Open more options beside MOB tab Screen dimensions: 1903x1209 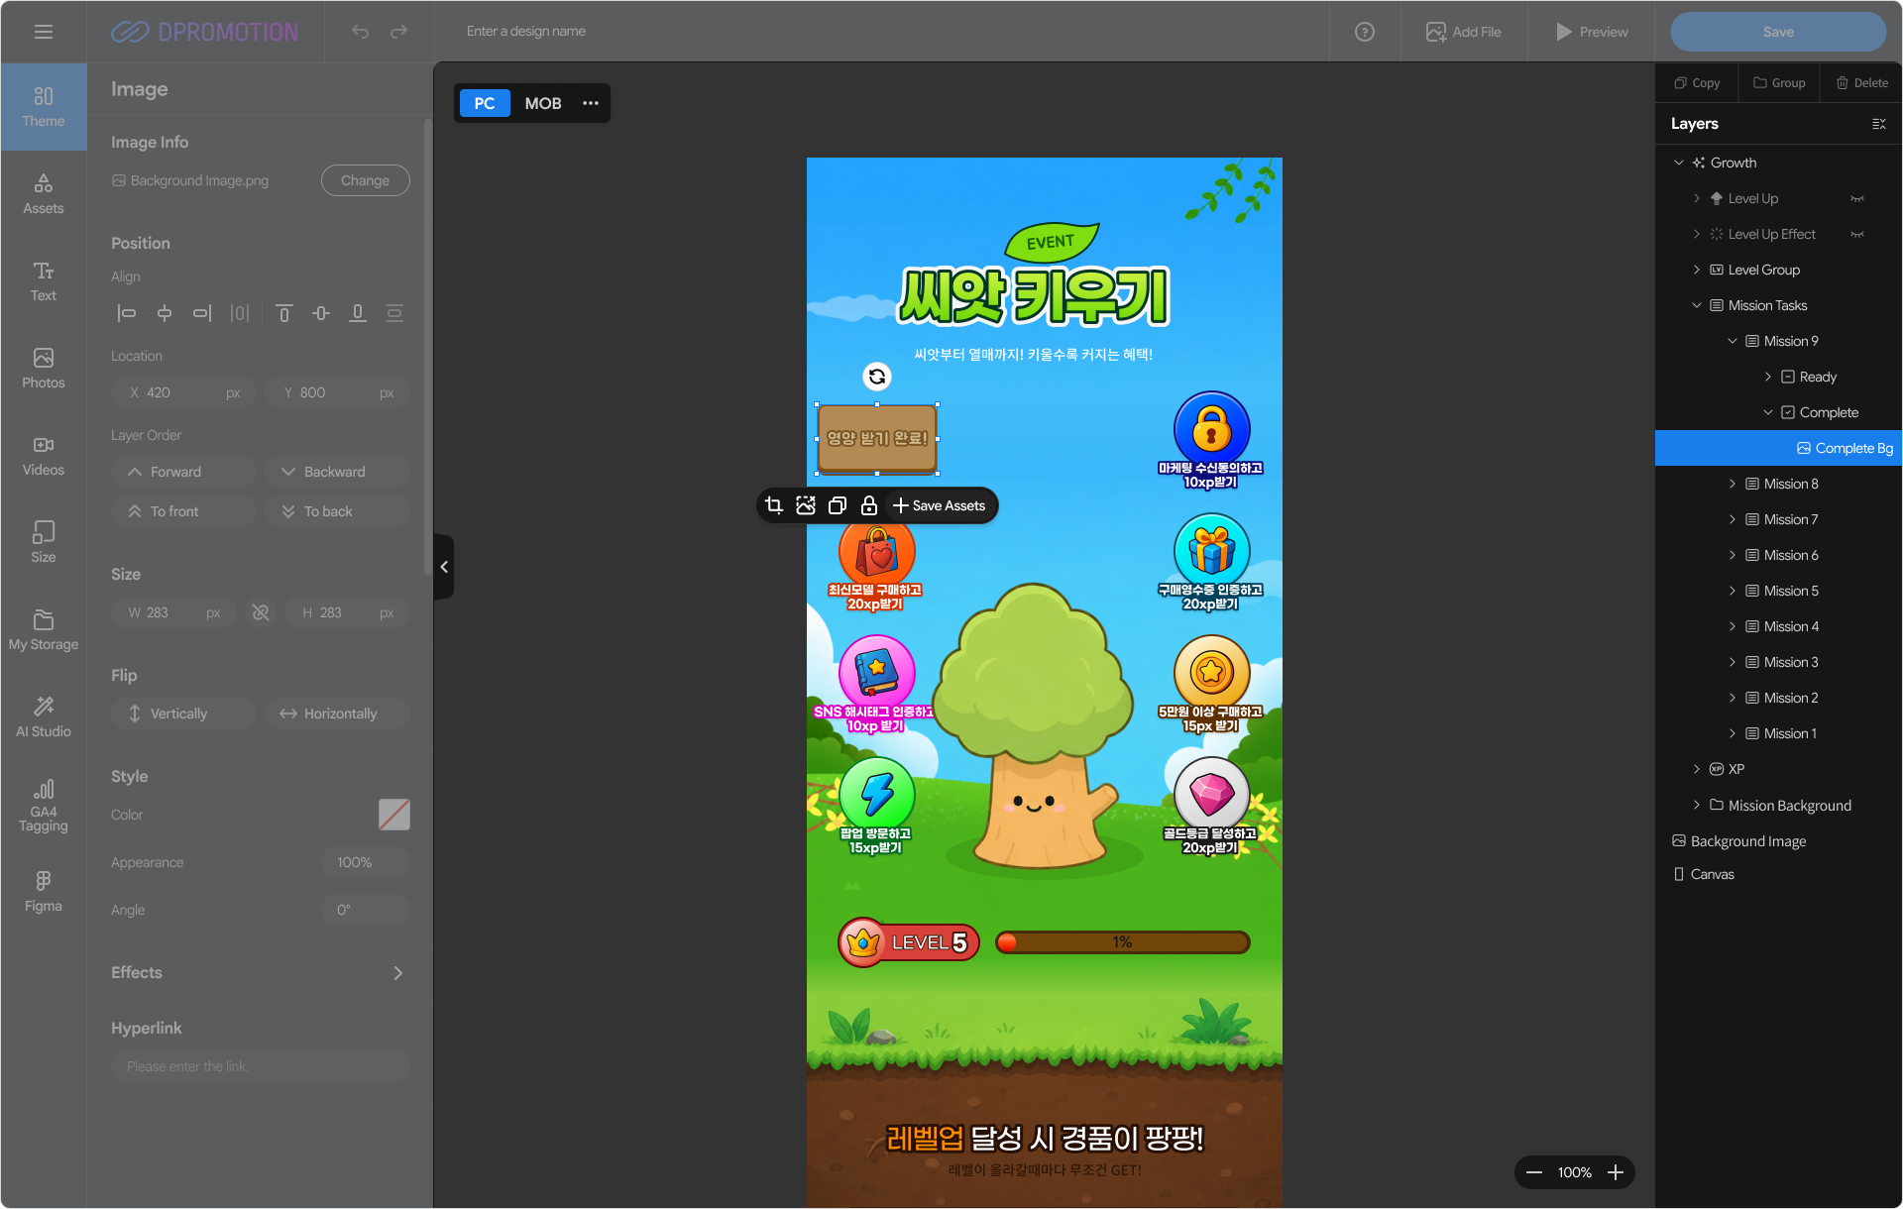pos(591,103)
